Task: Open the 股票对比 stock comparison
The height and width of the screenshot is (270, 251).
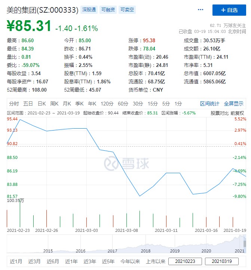Action: (x=220, y=113)
